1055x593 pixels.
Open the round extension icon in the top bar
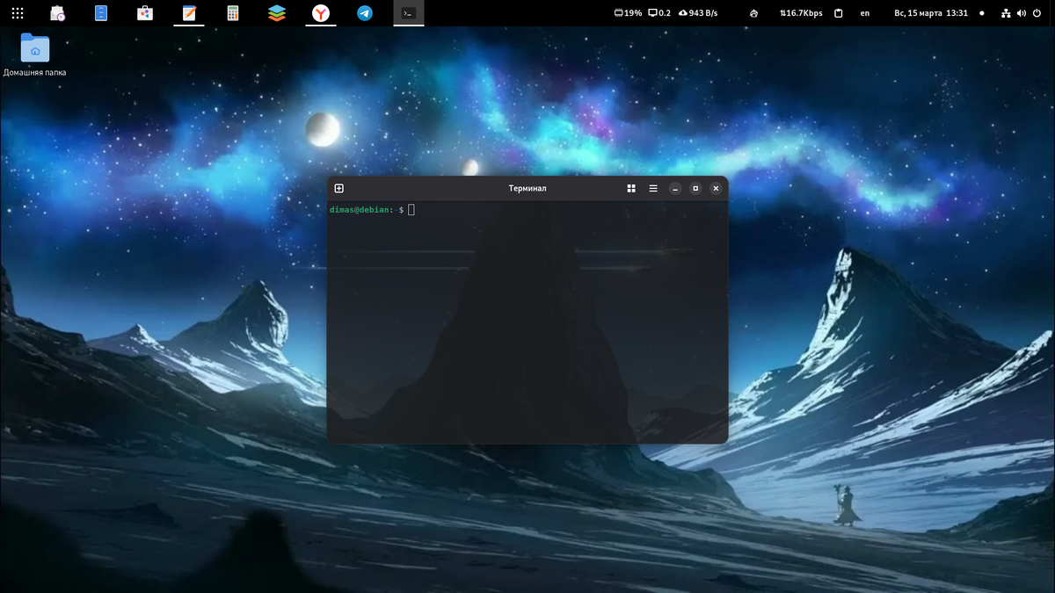[x=753, y=13]
